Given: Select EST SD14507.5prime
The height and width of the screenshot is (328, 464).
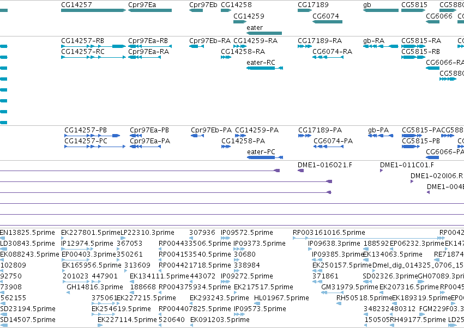Looking at the screenshot, I should [x=4, y=325].
